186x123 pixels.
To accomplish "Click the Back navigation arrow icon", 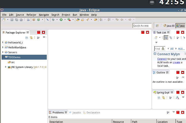I will click(122, 20).
